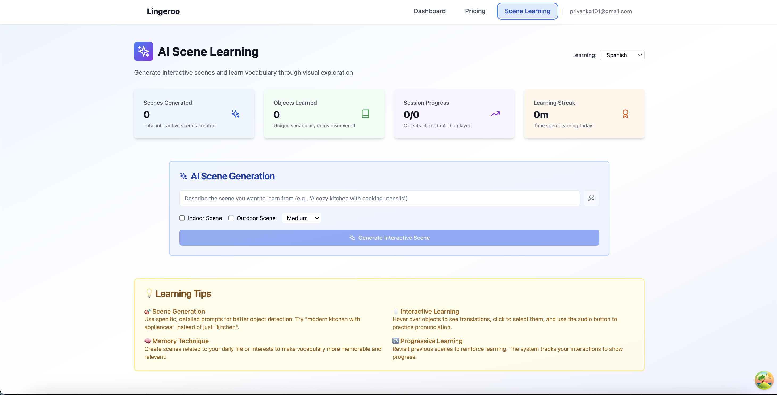This screenshot has height=395, width=777.
Task: Enable the Outdoor Scene checkbox
Action: point(231,218)
